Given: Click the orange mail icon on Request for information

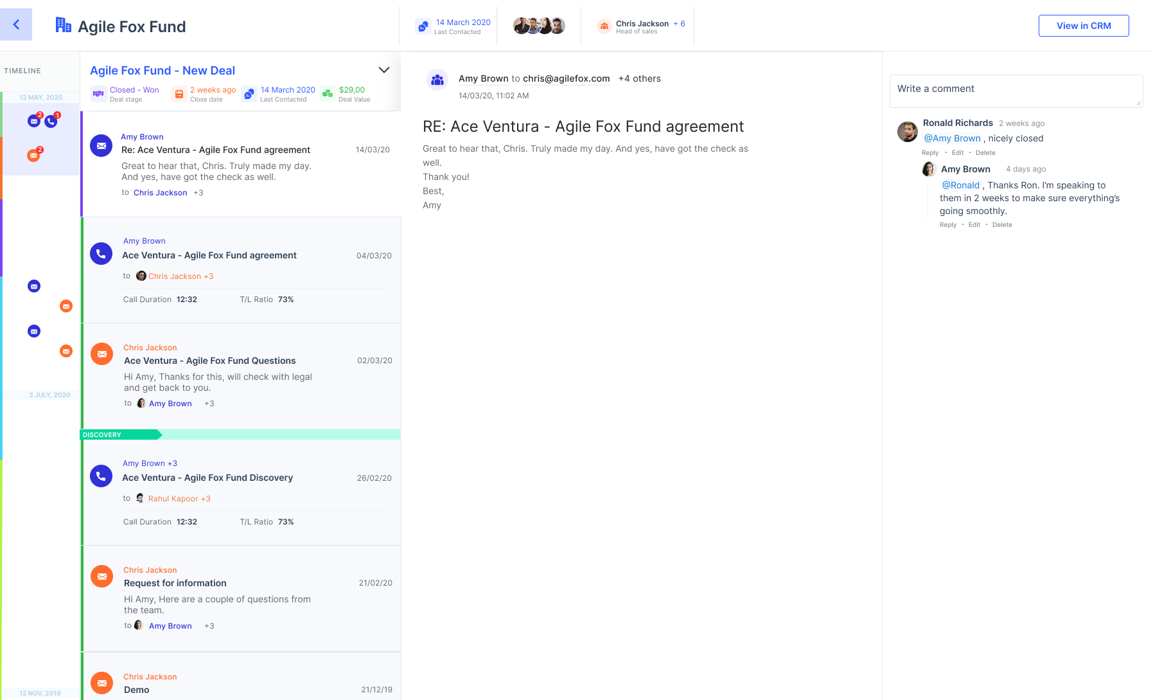Looking at the screenshot, I should click(x=101, y=576).
